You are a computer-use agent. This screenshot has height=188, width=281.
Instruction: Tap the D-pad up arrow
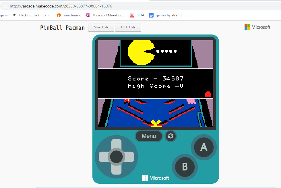click(116, 144)
